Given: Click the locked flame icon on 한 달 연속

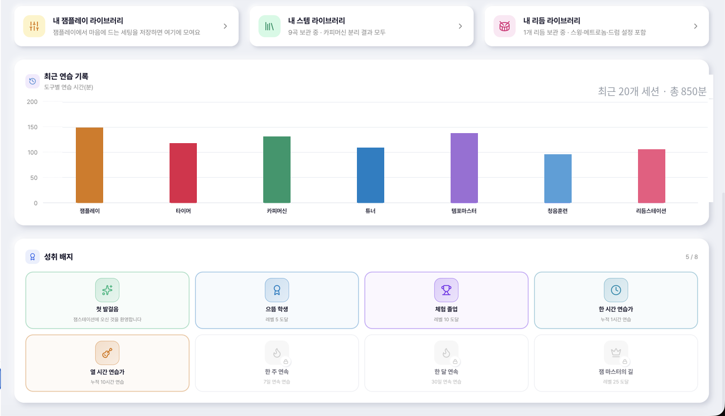Looking at the screenshot, I should tap(446, 353).
